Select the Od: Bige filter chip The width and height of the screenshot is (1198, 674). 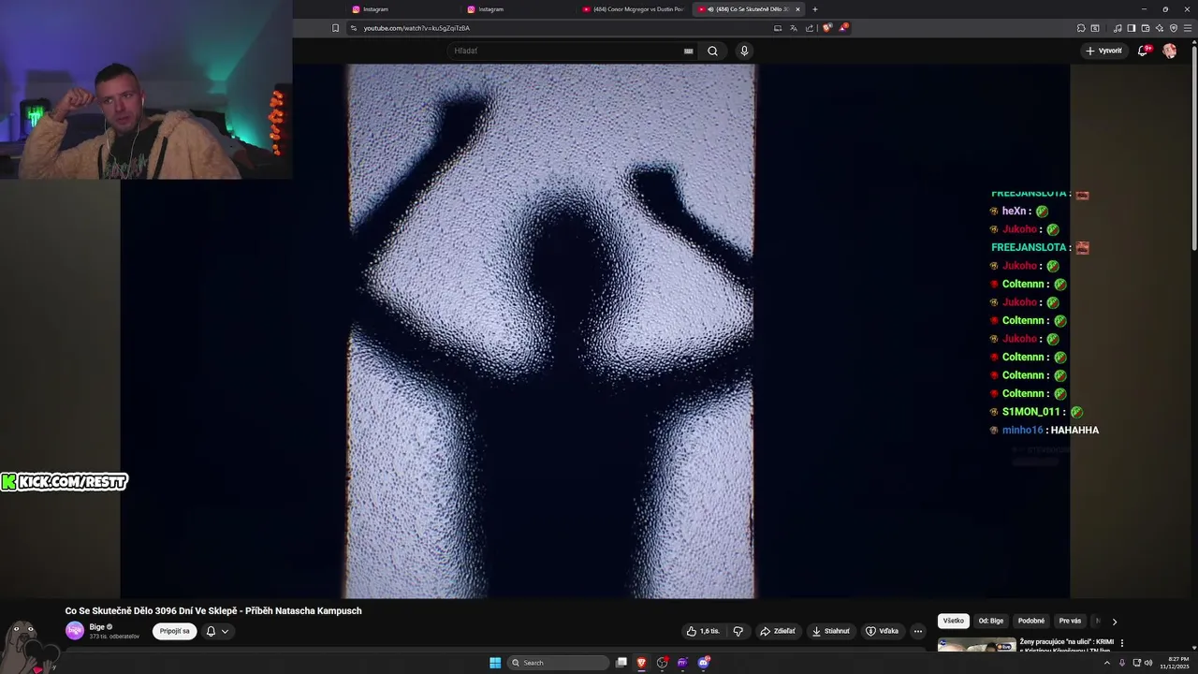[x=991, y=621]
